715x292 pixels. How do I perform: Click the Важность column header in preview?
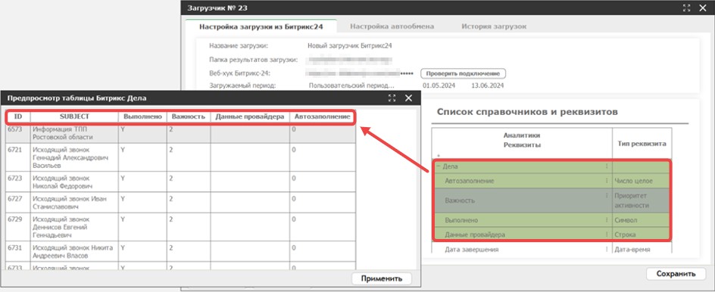[189, 116]
